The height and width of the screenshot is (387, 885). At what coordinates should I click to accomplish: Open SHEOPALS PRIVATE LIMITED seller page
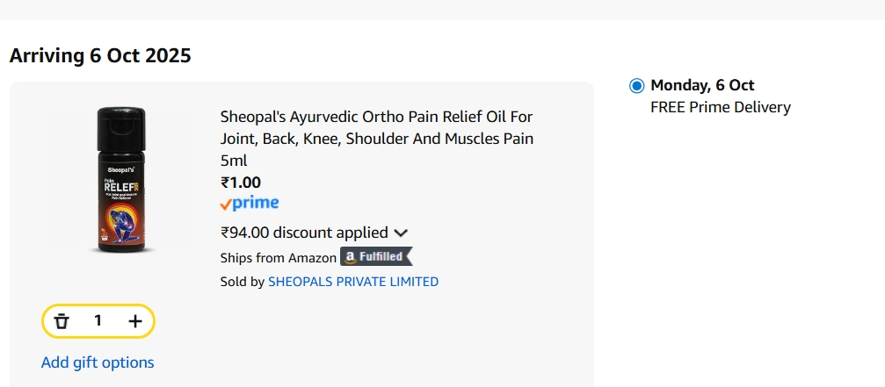coord(352,282)
